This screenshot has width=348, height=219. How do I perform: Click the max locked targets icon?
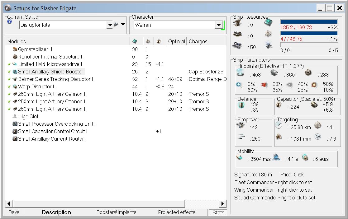click(317, 125)
